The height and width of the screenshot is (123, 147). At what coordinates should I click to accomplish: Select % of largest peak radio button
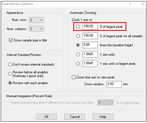click(78, 26)
